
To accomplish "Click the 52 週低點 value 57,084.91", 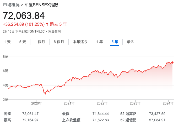I will 157,120.
